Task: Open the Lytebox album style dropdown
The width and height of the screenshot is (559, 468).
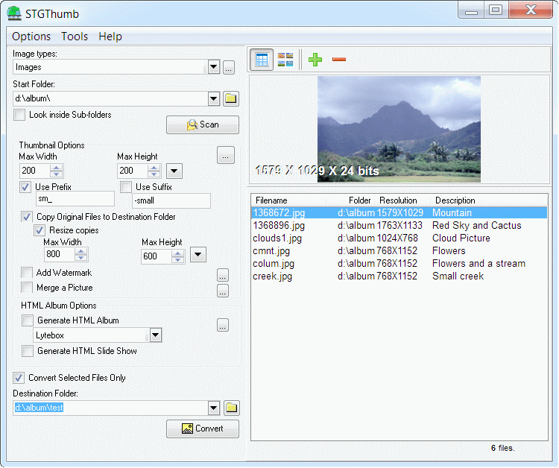Action: (155, 335)
